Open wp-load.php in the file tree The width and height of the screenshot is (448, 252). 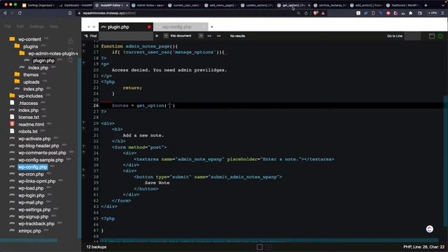(x=31, y=188)
